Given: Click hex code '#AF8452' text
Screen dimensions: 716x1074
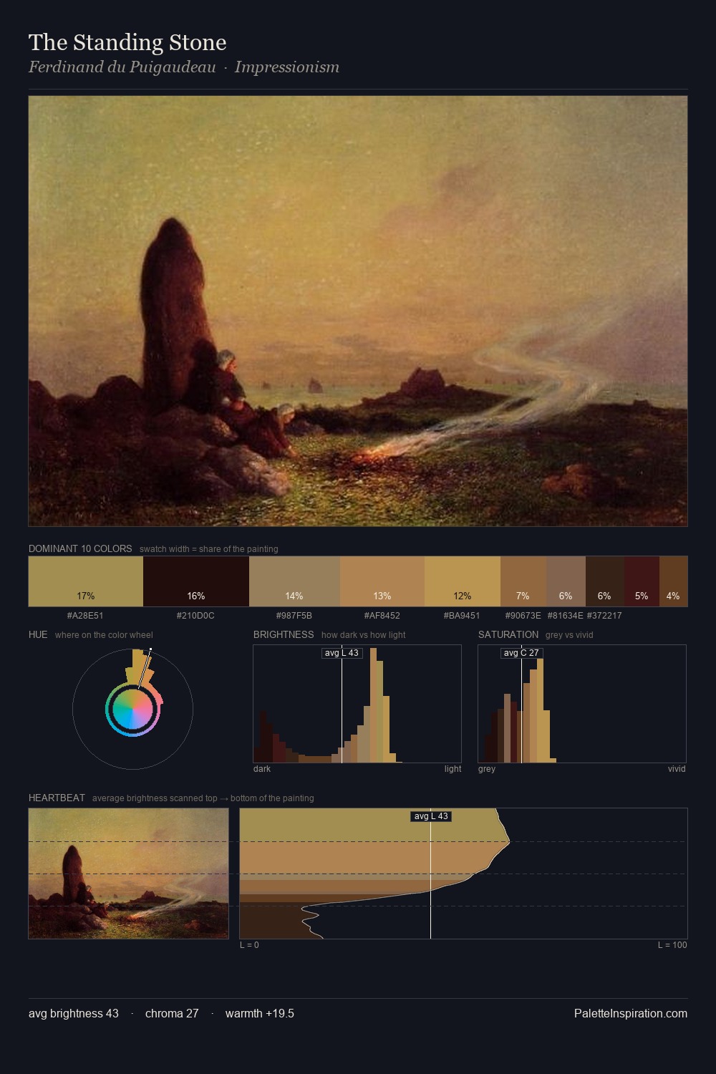Looking at the screenshot, I should point(382,616).
